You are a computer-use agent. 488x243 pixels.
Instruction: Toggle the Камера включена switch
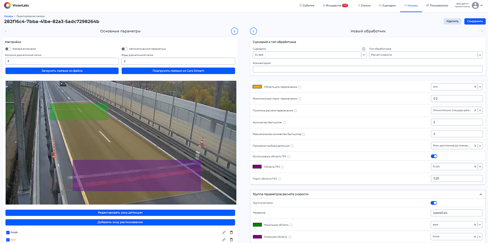coord(8,49)
